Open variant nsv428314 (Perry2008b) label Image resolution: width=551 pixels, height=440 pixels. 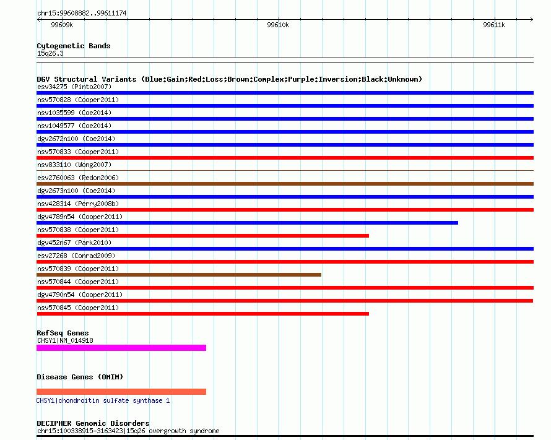pos(78,204)
